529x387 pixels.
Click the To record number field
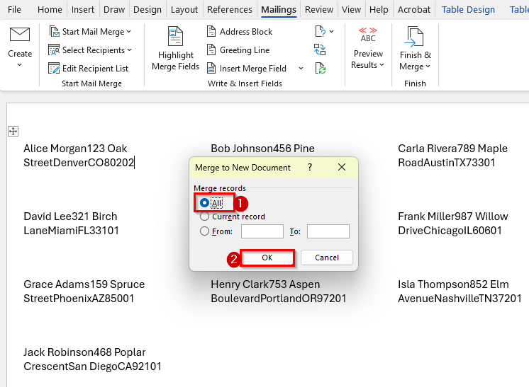328,231
